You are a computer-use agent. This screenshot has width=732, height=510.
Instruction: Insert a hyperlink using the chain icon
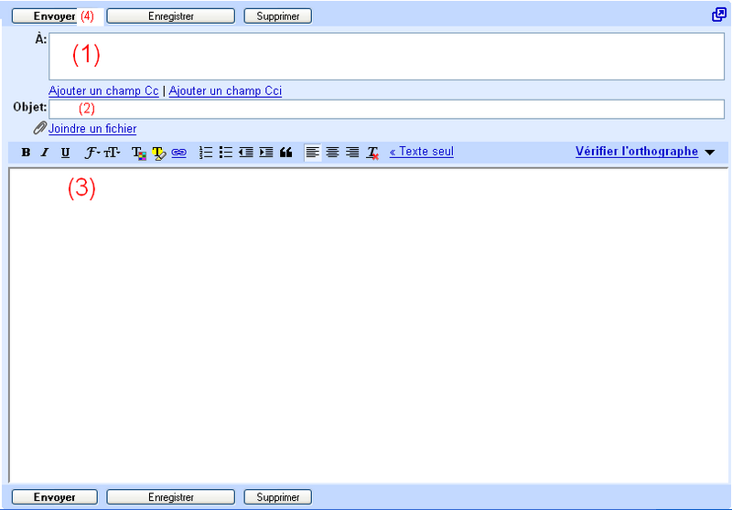click(178, 153)
